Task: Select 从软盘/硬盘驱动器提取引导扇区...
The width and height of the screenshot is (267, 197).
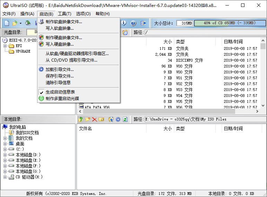Action: click(79, 54)
